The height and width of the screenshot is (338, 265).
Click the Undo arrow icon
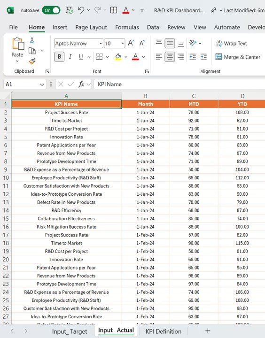coord(81,10)
